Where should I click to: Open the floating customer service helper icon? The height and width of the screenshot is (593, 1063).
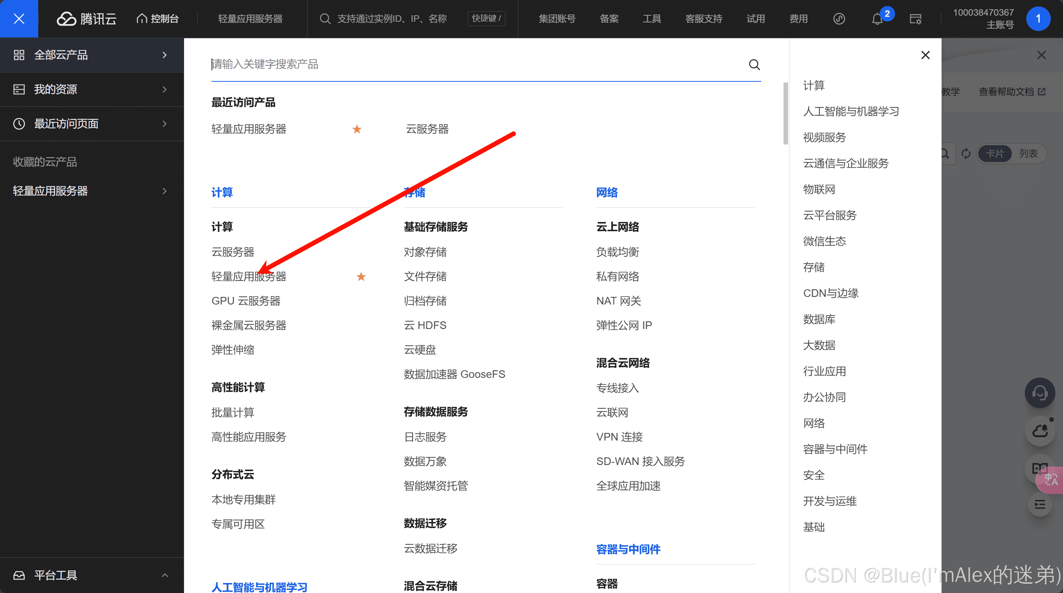pos(1040,393)
